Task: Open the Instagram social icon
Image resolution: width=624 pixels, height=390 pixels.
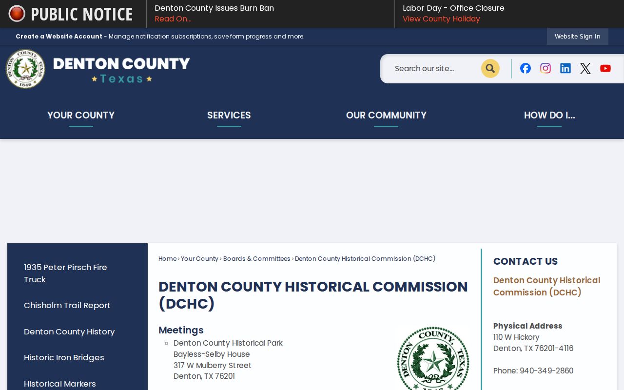Action: tap(546, 68)
